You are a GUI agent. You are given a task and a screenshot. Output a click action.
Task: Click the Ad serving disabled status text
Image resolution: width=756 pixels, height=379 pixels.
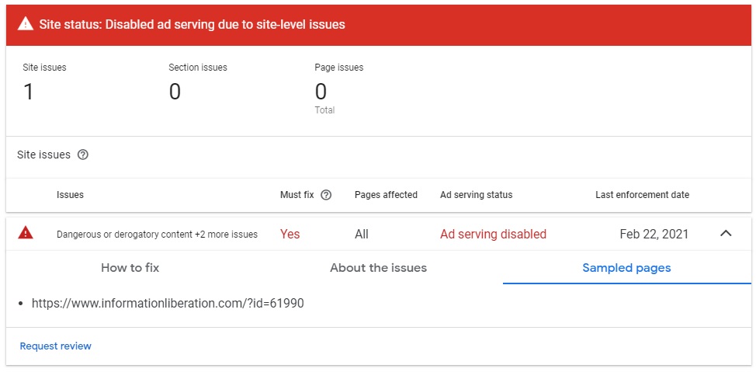tap(493, 235)
